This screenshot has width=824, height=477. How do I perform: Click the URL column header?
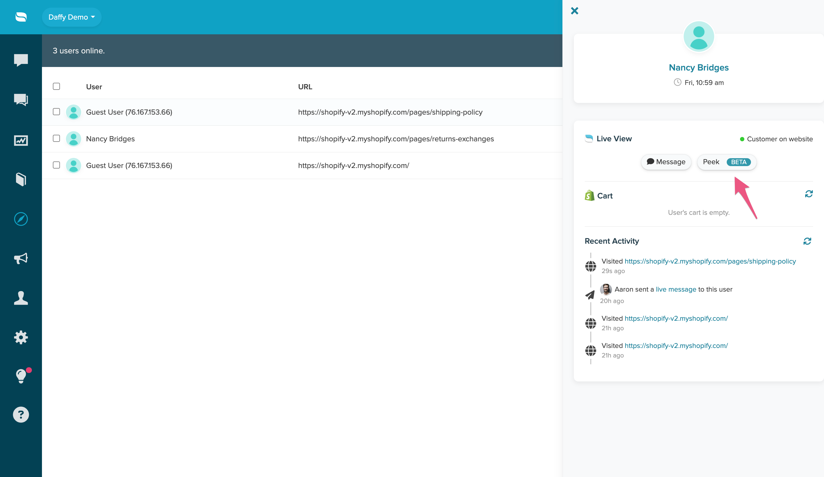coord(305,87)
